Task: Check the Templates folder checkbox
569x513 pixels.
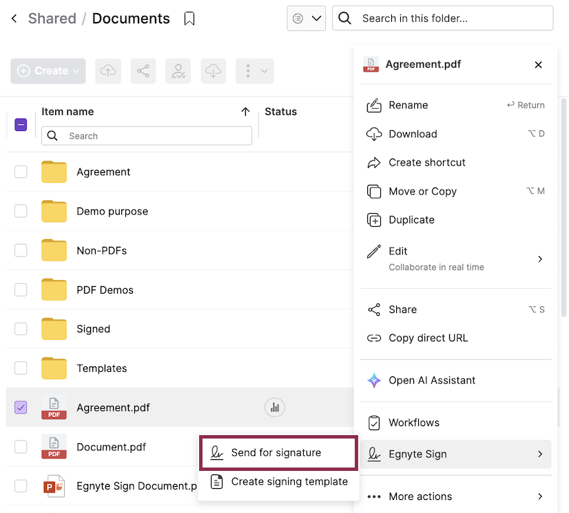Action: (x=21, y=368)
